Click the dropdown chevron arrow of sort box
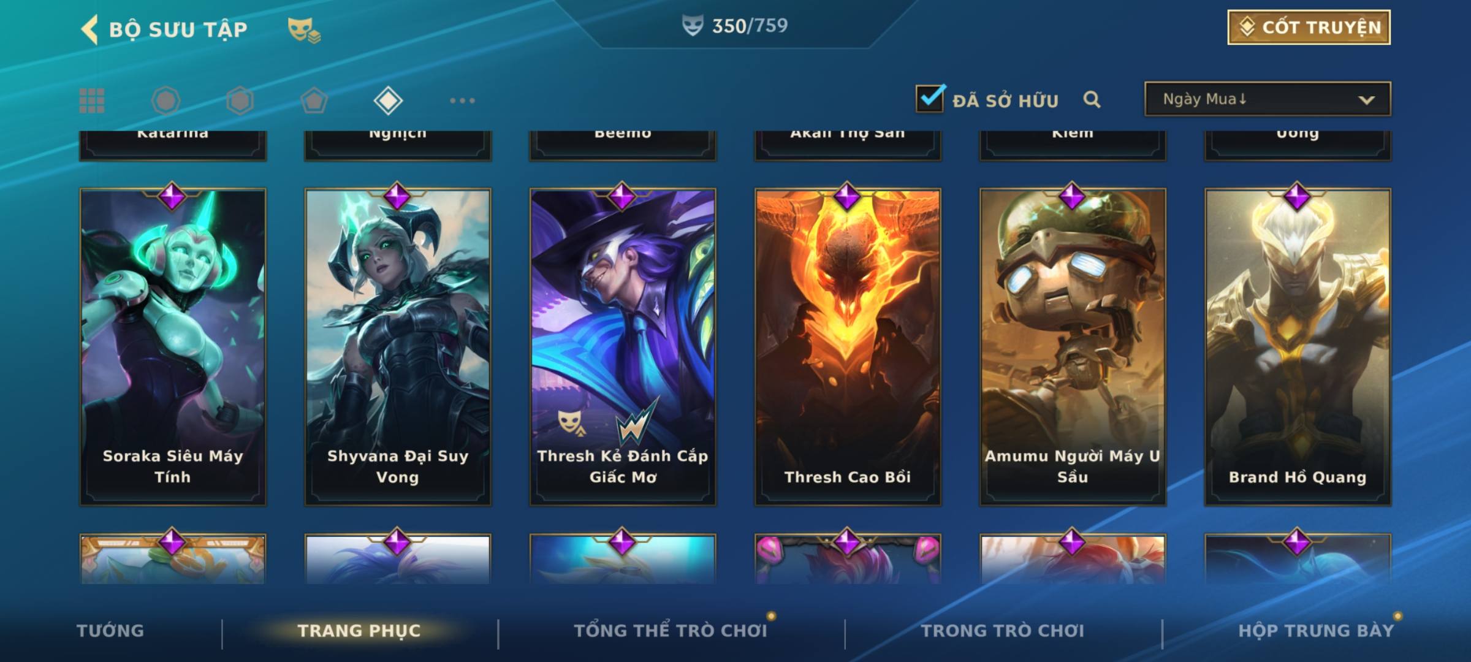The image size is (1471, 662). (1366, 100)
